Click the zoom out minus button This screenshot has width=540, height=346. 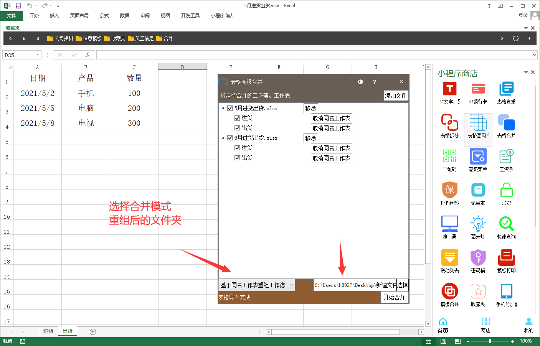tap(468, 341)
